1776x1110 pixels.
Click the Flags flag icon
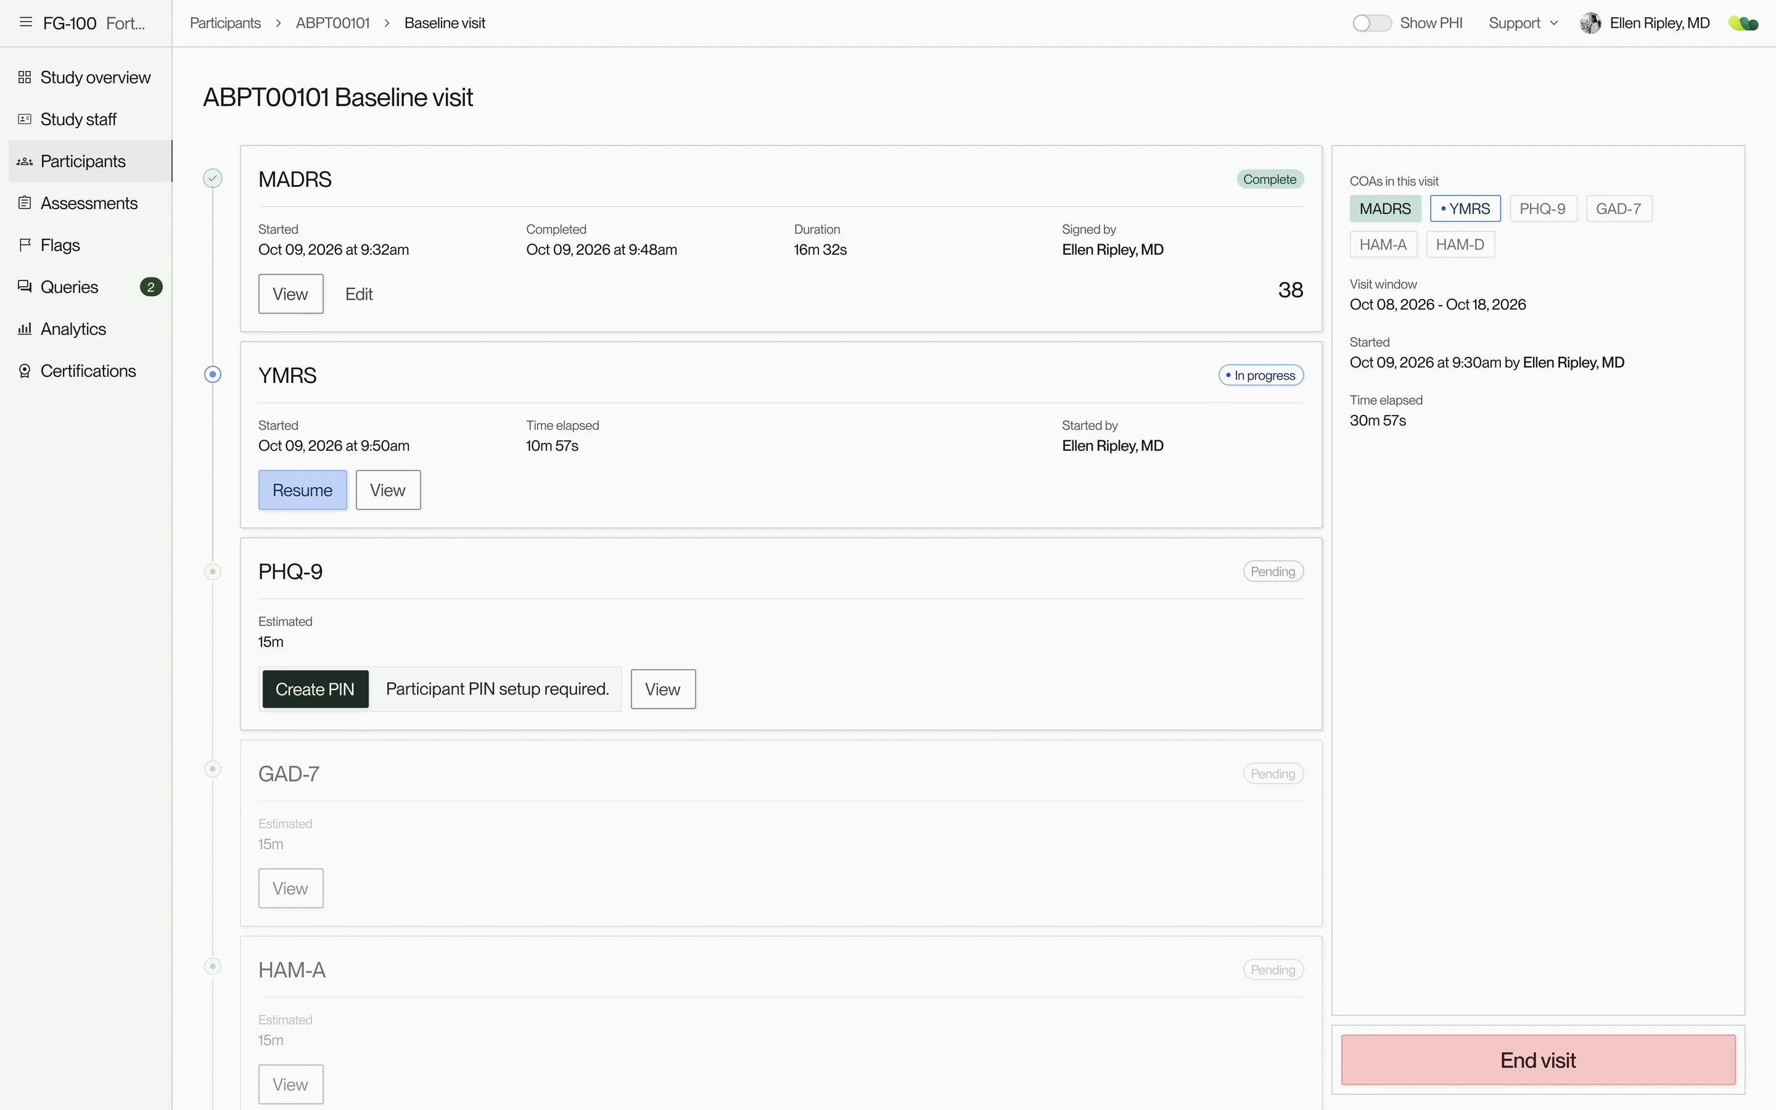(x=25, y=244)
